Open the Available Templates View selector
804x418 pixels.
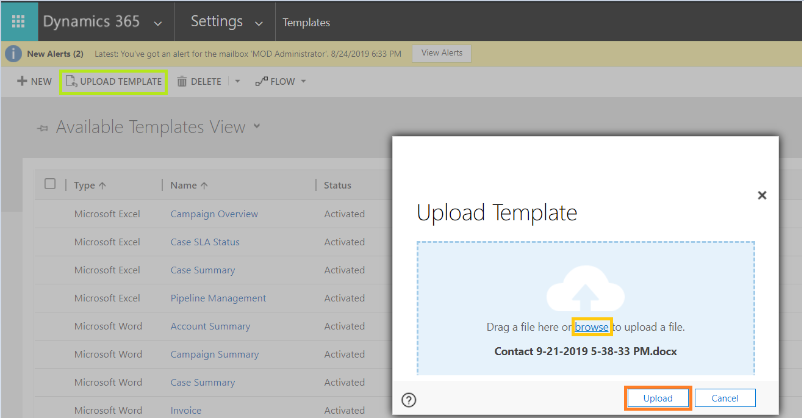point(257,126)
